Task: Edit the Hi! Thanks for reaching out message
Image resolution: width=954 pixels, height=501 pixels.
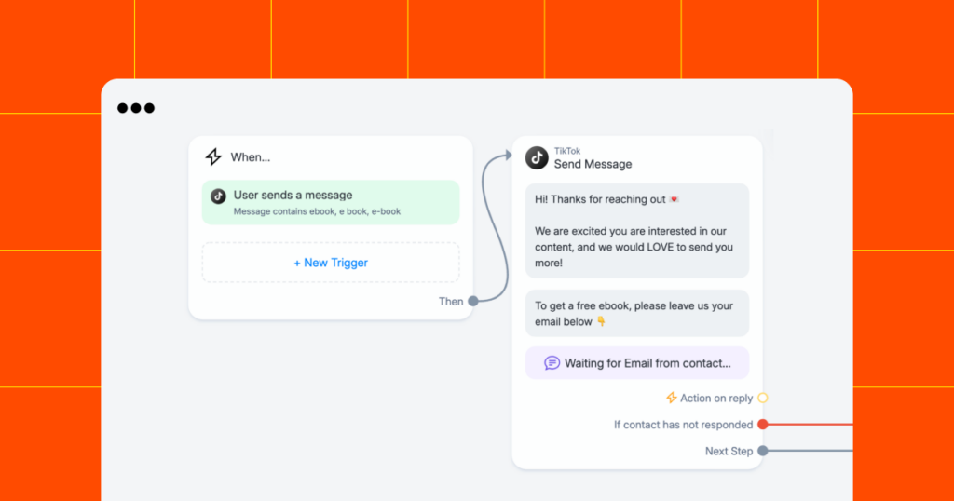Action: click(x=637, y=231)
